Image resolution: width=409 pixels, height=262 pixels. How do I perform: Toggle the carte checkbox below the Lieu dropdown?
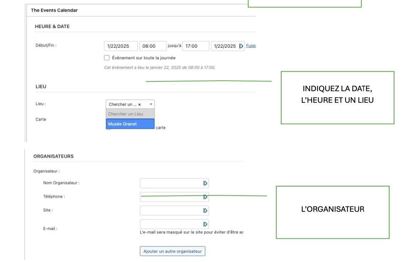coord(108,128)
